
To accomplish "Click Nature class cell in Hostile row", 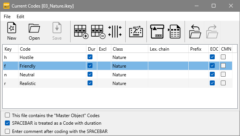I will coord(129,57).
